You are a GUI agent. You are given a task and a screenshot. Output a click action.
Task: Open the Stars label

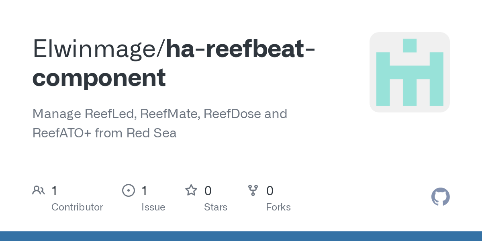click(x=216, y=207)
